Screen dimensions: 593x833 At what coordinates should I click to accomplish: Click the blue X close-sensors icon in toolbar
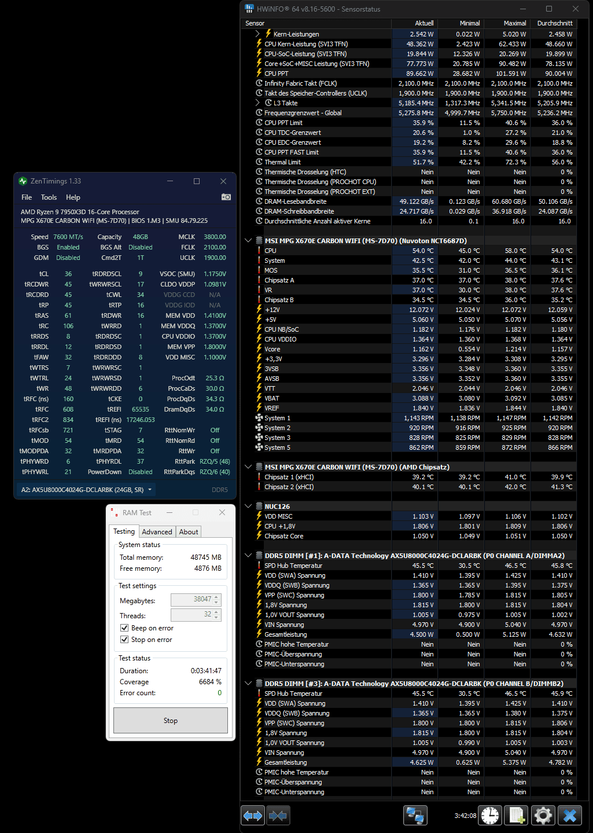569,815
